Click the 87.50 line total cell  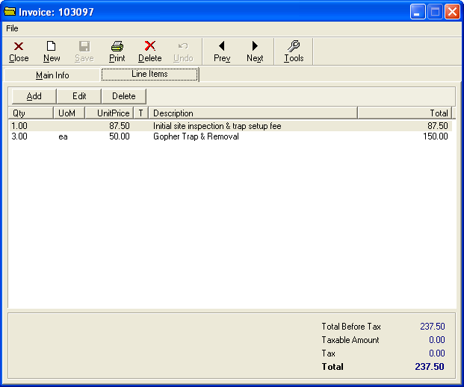pos(438,126)
